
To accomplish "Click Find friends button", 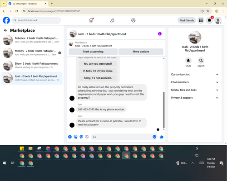I will (187, 20).
